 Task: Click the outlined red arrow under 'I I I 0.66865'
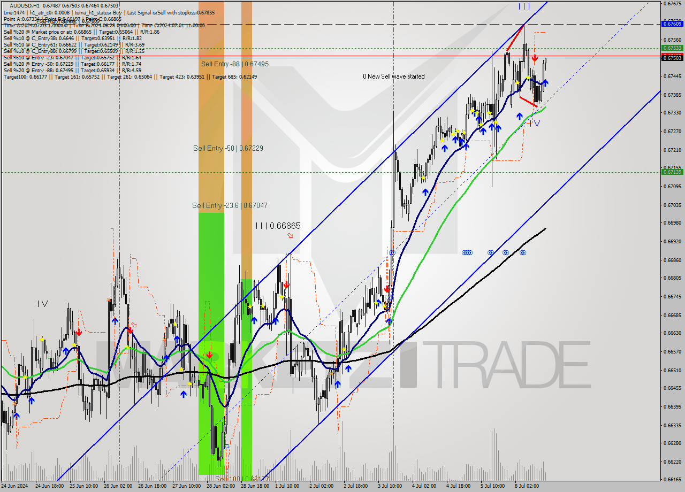290,235
